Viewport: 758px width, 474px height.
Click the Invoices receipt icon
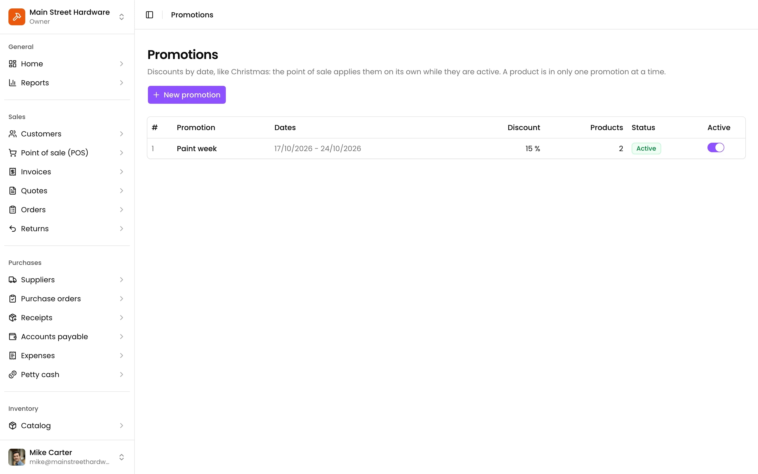[x=13, y=172]
